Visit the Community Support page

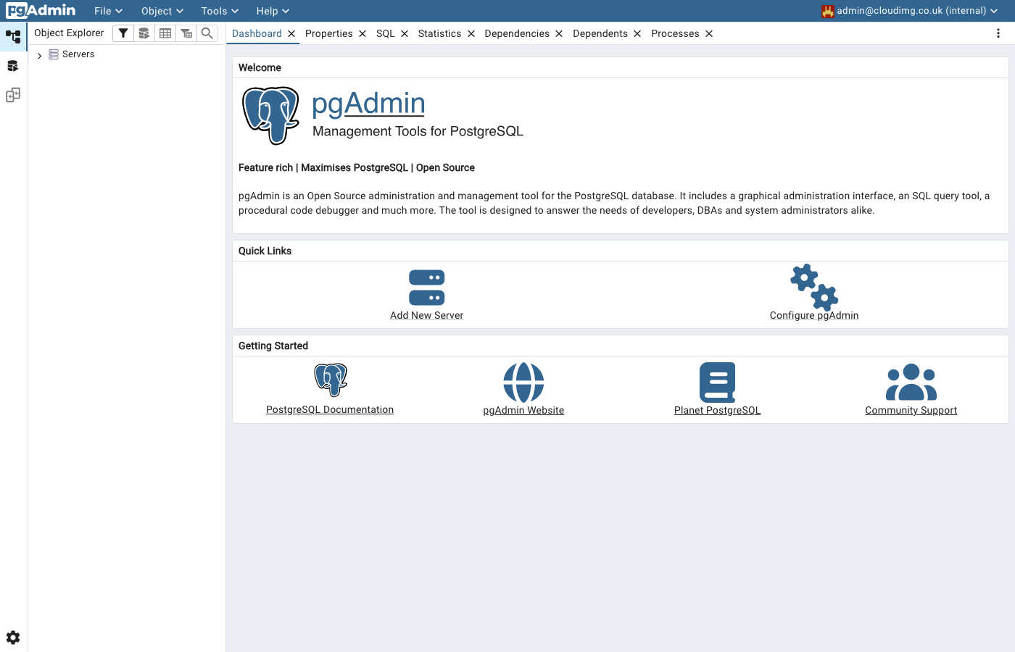[x=911, y=409]
